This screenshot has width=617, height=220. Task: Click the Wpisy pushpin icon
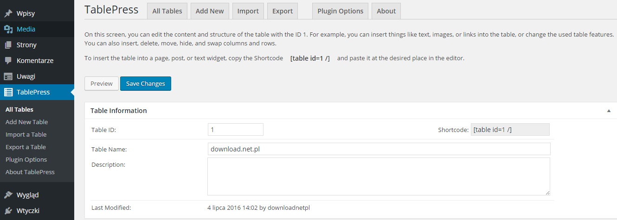(x=8, y=13)
